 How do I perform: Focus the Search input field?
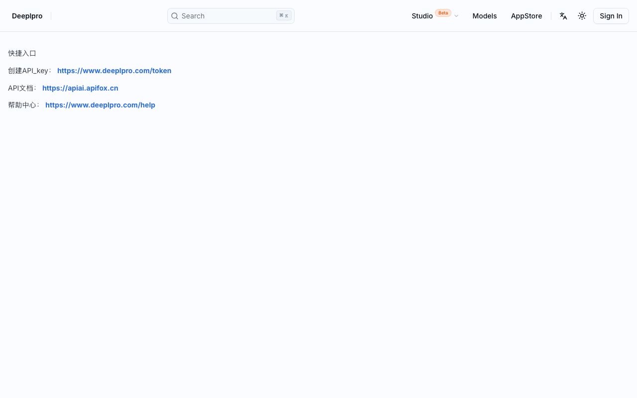click(x=231, y=16)
